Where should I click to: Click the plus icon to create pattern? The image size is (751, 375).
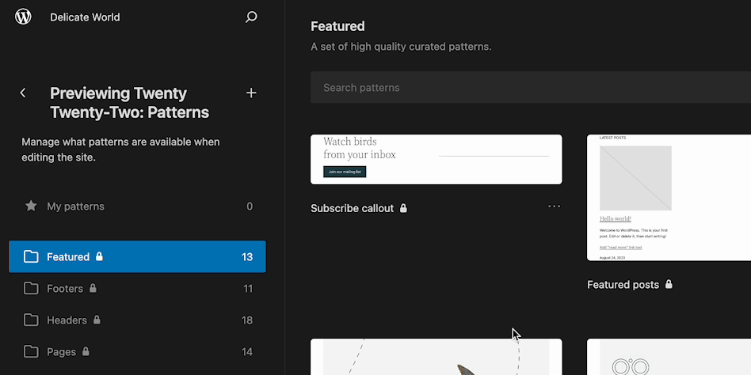(251, 93)
